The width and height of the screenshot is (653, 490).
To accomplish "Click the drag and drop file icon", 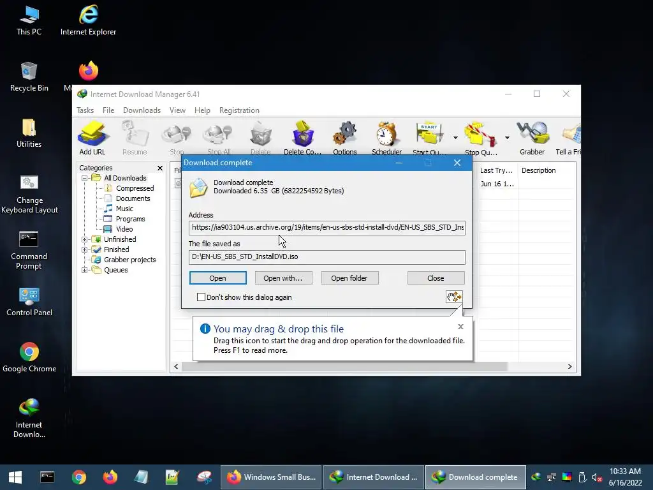I will click(x=454, y=297).
